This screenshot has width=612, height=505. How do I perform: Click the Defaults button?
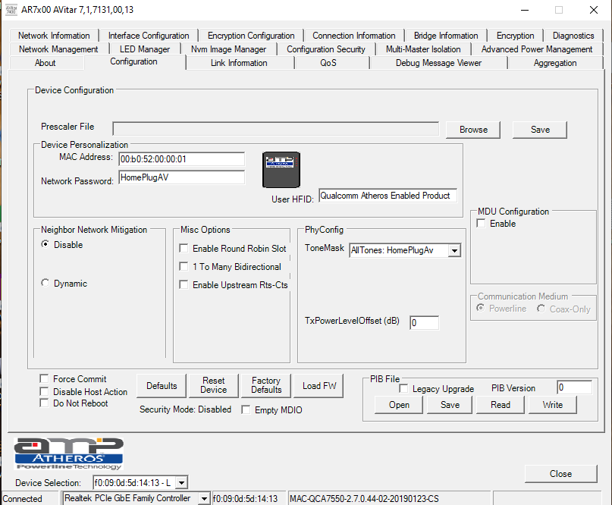click(x=162, y=386)
